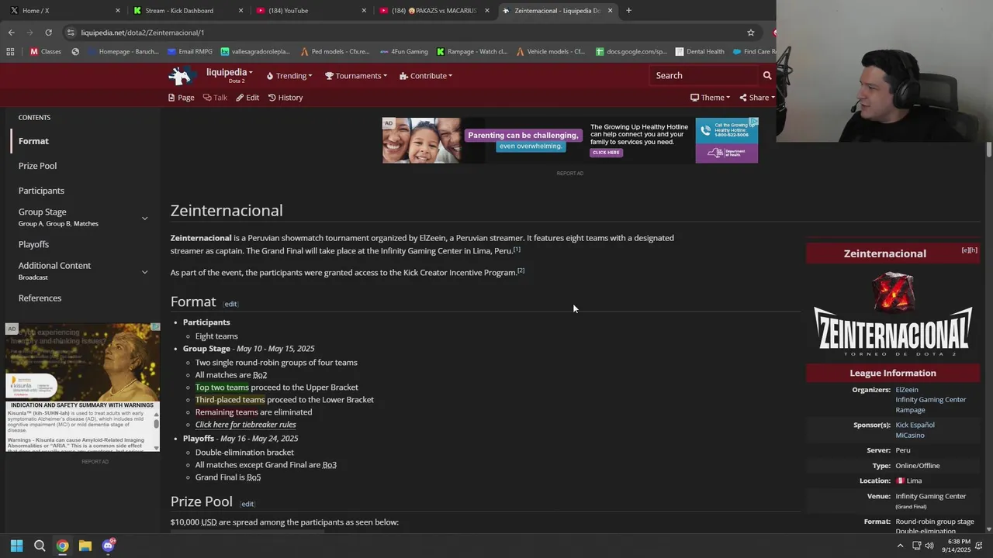This screenshot has height=558, width=993.
Task: Select the Talk tab
Action: pyautogui.click(x=215, y=98)
